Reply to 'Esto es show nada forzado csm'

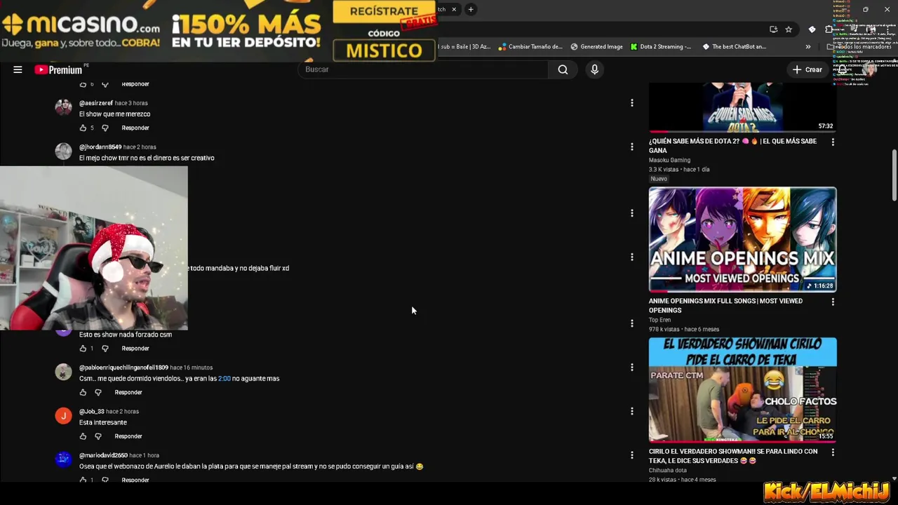pyautogui.click(x=135, y=348)
